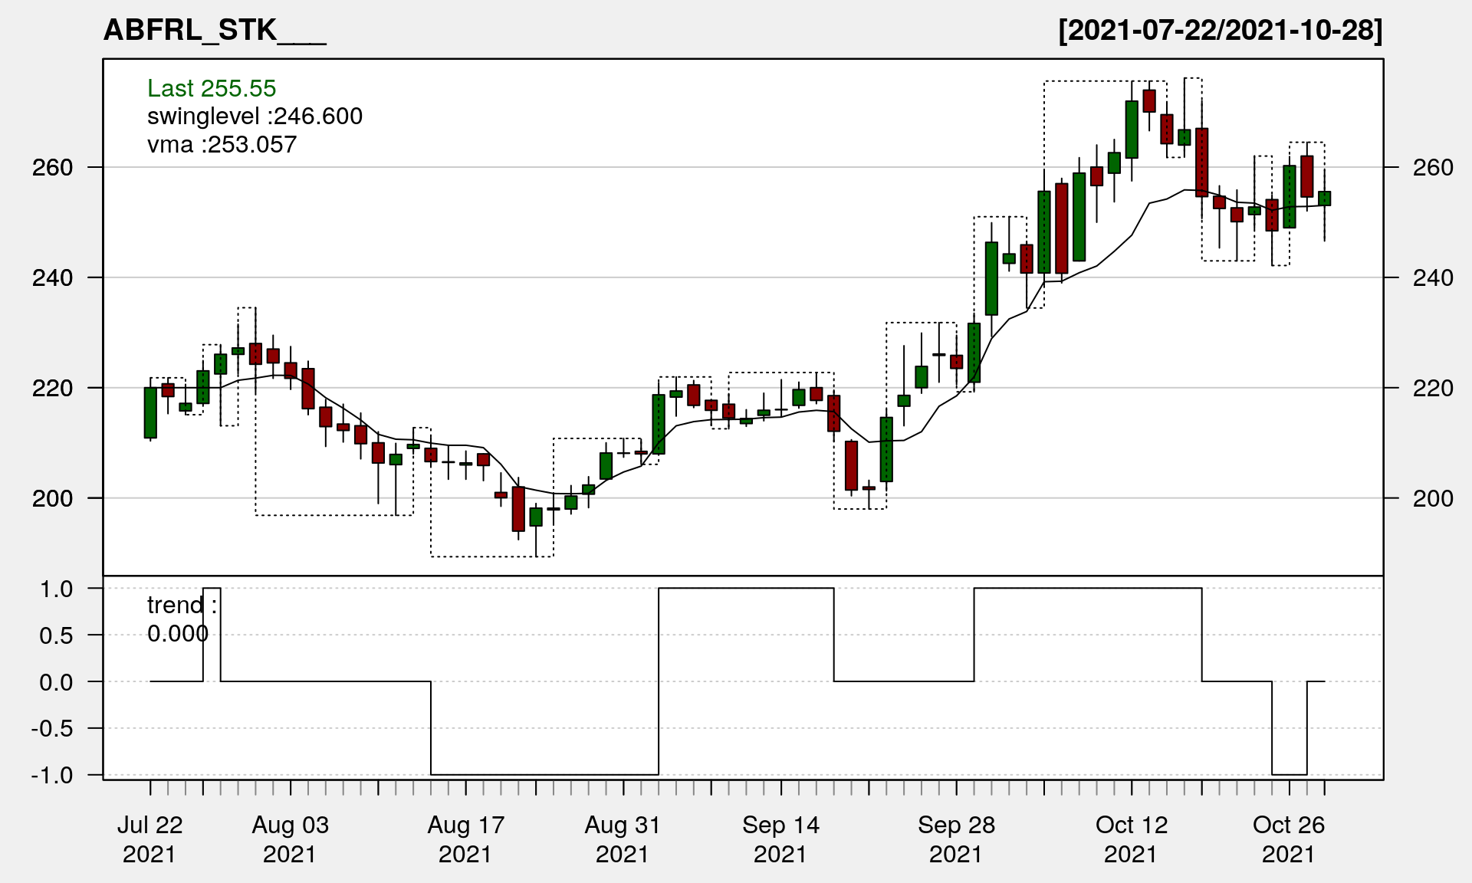
Task: Click the left 260 price axis label
Action: [52, 167]
